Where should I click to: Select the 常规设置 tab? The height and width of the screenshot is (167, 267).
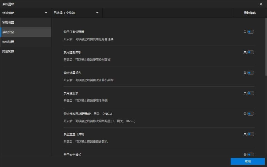click(26, 22)
